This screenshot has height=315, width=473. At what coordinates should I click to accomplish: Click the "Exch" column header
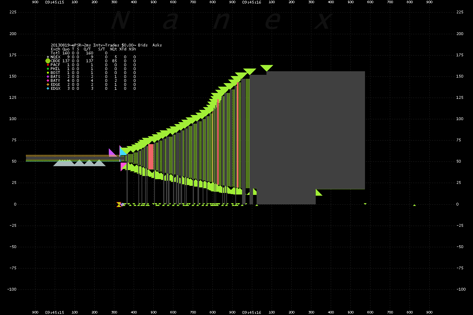[56, 49]
